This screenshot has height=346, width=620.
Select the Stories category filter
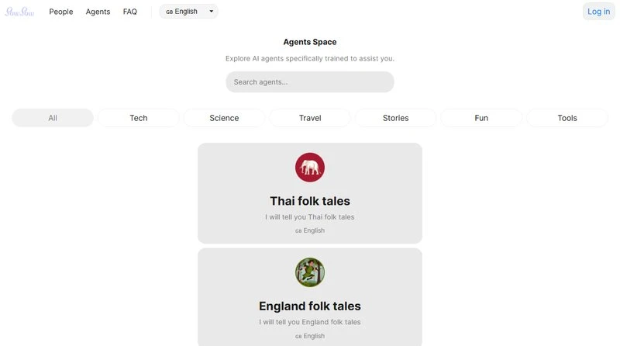tap(395, 118)
